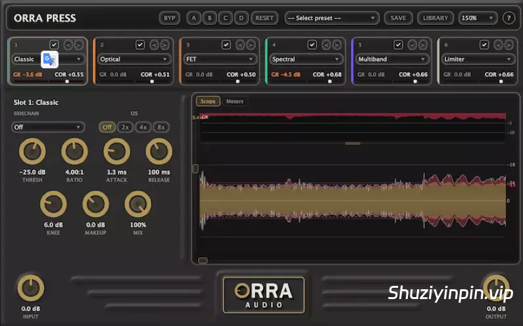The width and height of the screenshot is (523, 326).
Task: Open the SIDECHAIN Off dropdown
Action: 48,127
